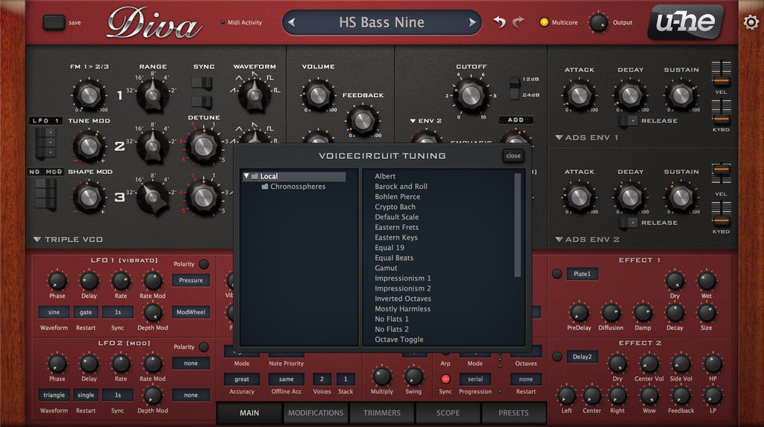Screen dimensions: 764x427
Task: Click the ModWheel modulation button
Action: [190, 312]
